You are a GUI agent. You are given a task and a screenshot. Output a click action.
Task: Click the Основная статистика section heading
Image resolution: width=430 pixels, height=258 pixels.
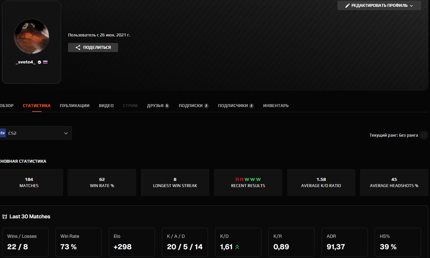coord(23,161)
